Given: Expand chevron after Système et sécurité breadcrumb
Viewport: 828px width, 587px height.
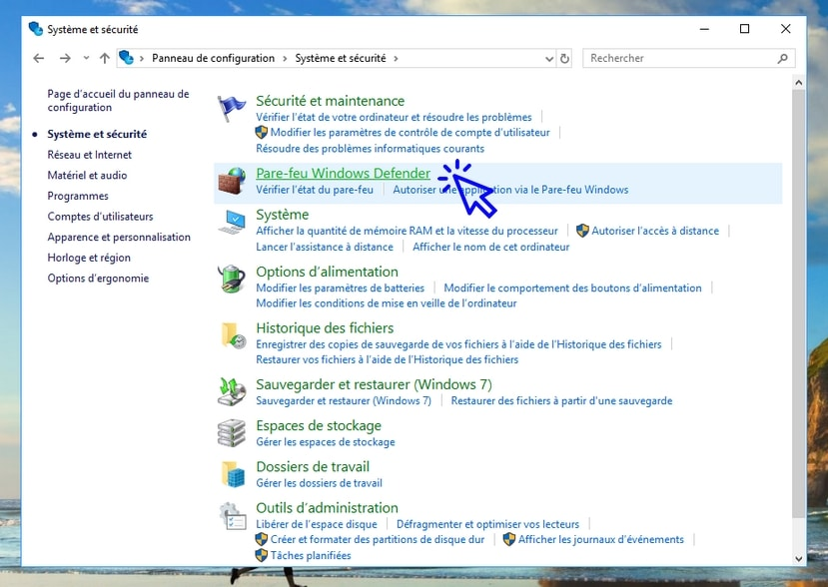Looking at the screenshot, I should tap(396, 58).
